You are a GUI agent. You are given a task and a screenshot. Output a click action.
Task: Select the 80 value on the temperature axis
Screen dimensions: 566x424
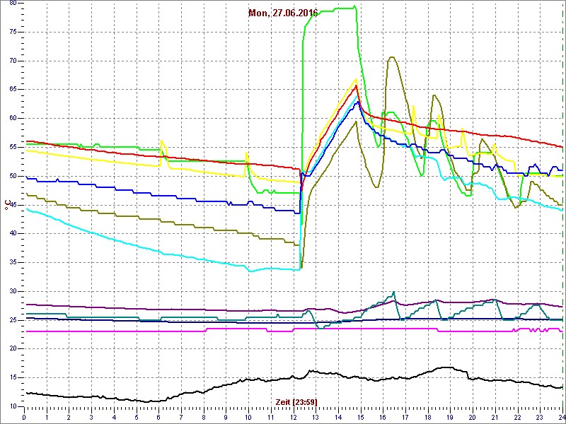pyautogui.click(x=12, y=4)
